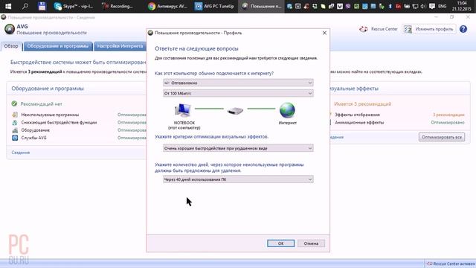This screenshot has height=268, width=476.
Task: Click Оптимизировано status for Анимационные эффекты
Action: pyautogui.click(x=448, y=122)
